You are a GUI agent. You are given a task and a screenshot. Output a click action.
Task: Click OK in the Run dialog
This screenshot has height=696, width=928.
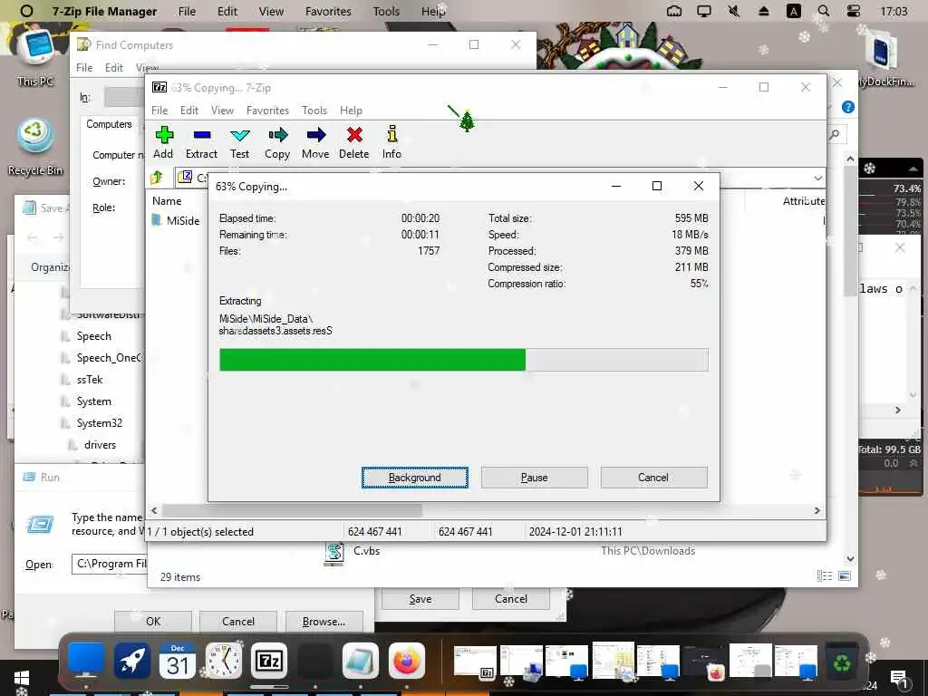(x=153, y=622)
